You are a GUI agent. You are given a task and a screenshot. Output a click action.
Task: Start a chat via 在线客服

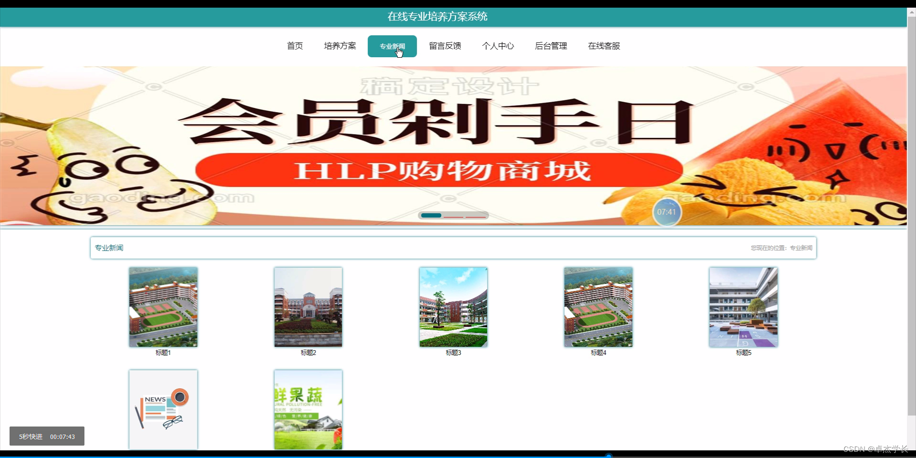pos(604,46)
